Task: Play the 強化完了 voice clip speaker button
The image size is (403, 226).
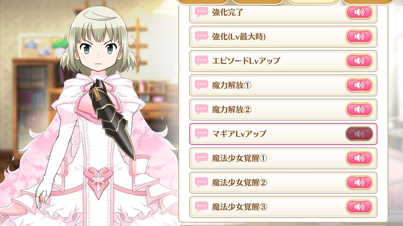Action: point(359,12)
